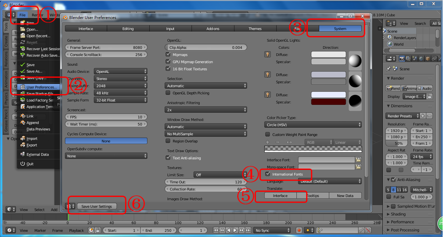Jump to the last frame in timeline
Screen dimensions: 443x237
tap(248, 230)
